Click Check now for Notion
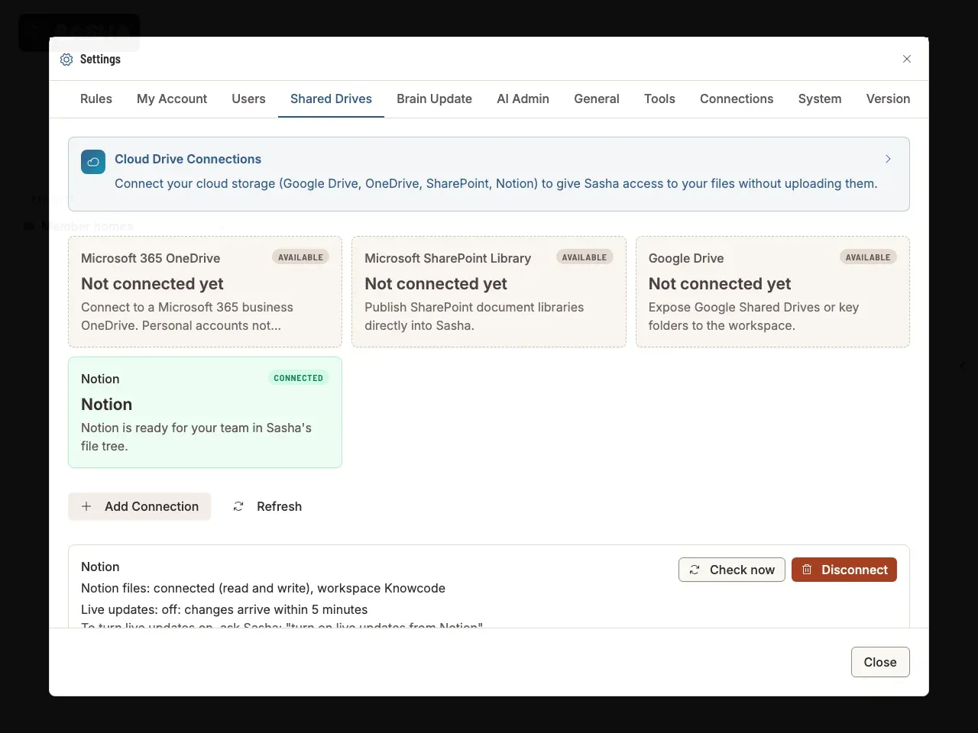This screenshot has height=733, width=978. (732, 570)
